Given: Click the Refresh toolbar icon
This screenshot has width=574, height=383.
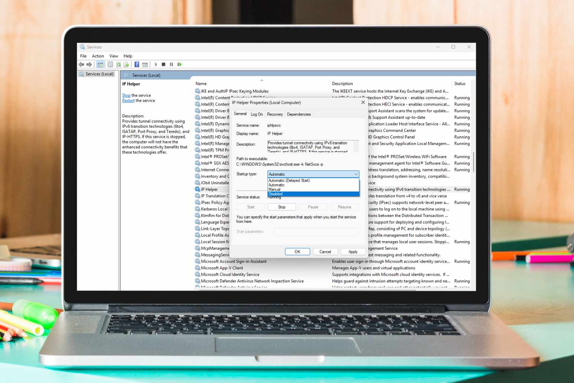Looking at the screenshot, I should 119,65.
